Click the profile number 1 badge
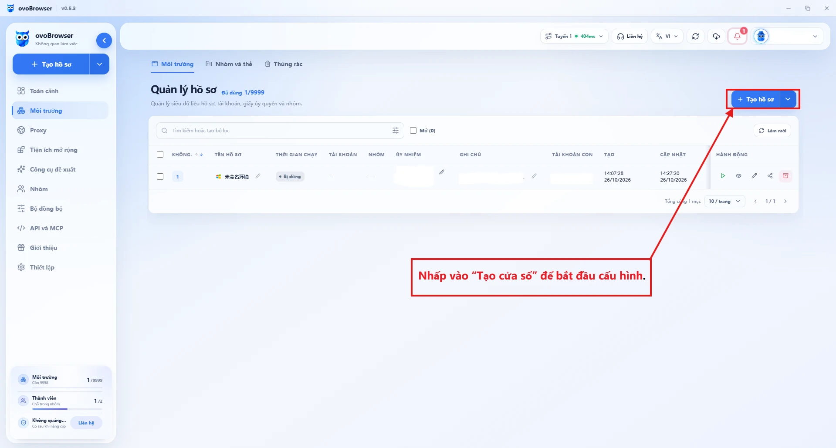The height and width of the screenshot is (448, 836). [177, 177]
